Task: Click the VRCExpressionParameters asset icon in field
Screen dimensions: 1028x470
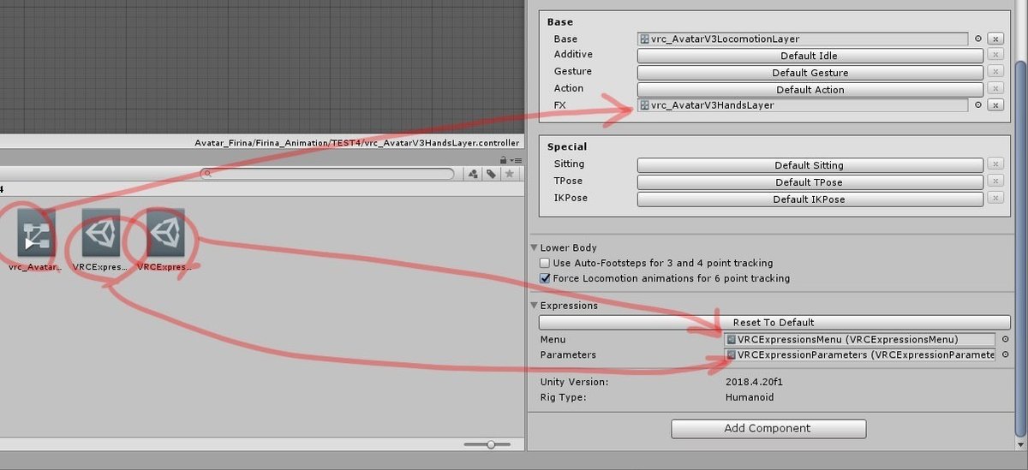Action: pyautogui.click(x=731, y=354)
